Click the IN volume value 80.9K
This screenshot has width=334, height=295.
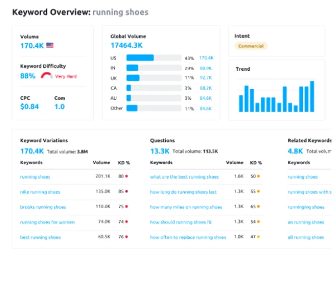pyautogui.click(x=206, y=68)
